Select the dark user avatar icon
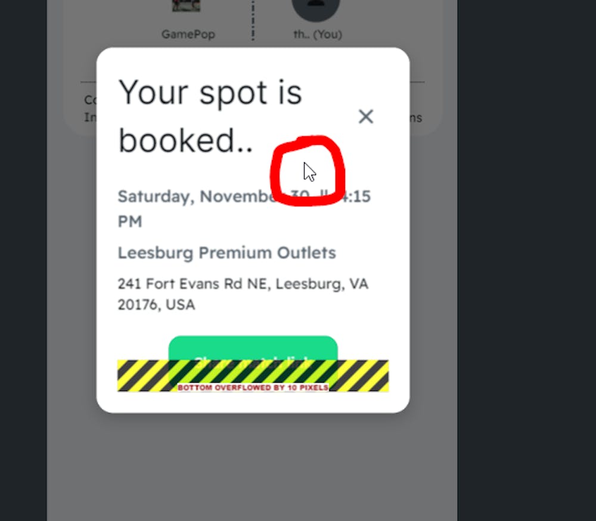 point(315,8)
